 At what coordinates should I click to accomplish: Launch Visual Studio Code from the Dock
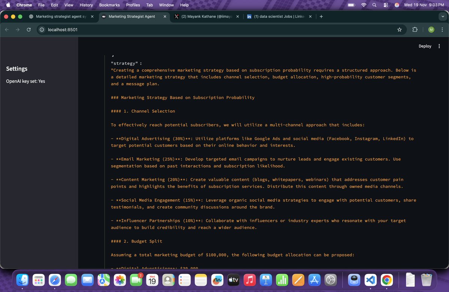pyautogui.click(x=370, y=280)
